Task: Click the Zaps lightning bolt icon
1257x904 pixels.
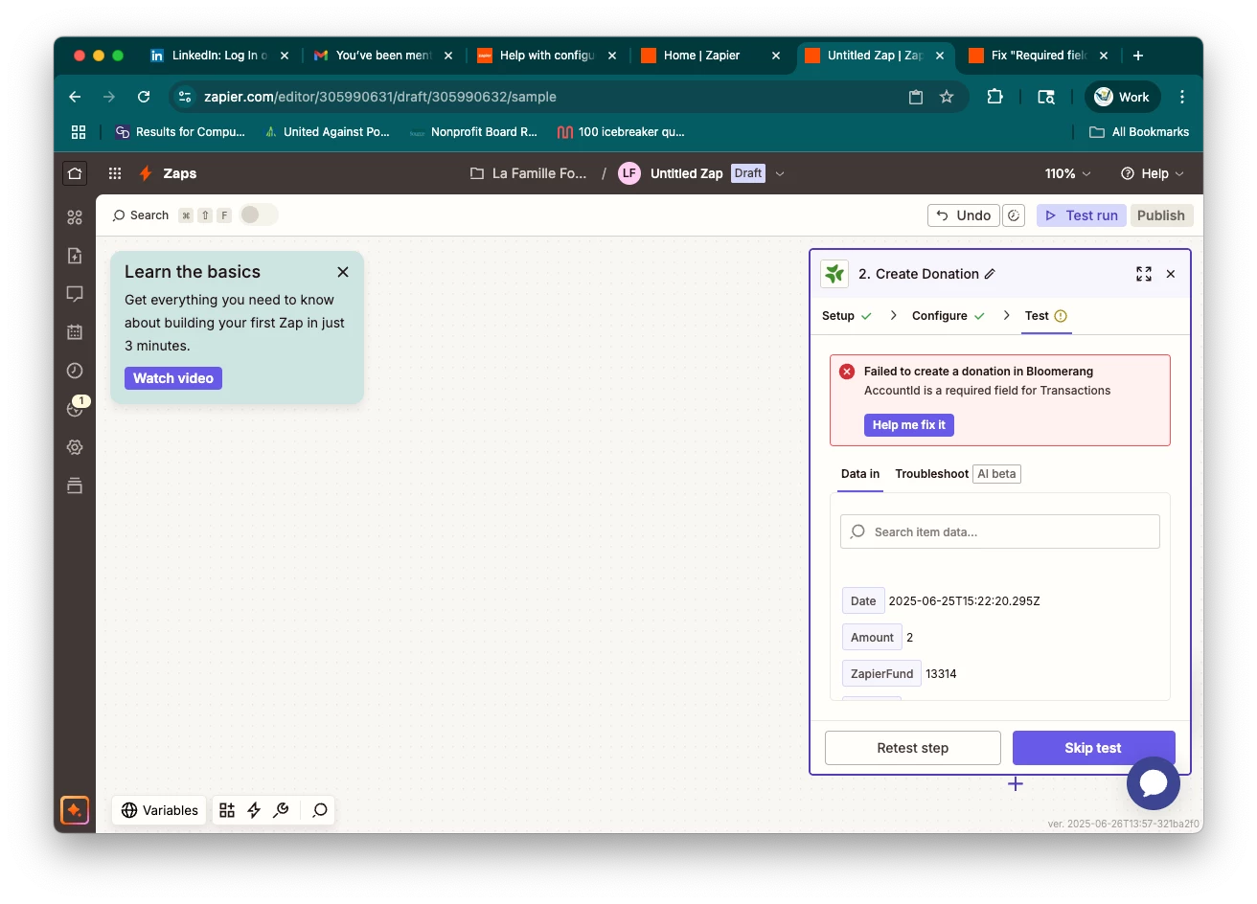Action: tap(146, 173)
